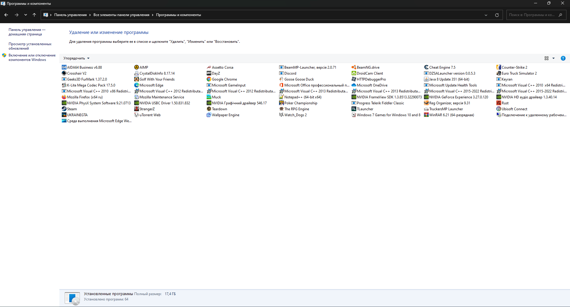The height and width of the screenshot is (307, 570).
Task: Click the Teardown game icon
Action: 209,109
